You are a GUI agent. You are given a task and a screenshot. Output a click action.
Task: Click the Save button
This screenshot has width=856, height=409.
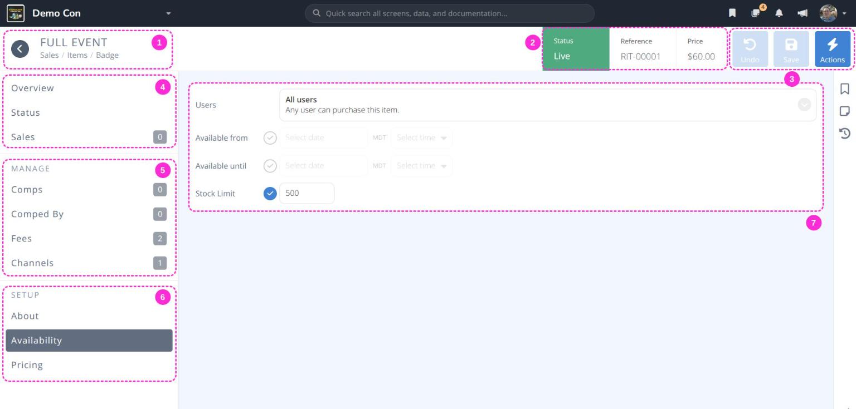[791, 49]
